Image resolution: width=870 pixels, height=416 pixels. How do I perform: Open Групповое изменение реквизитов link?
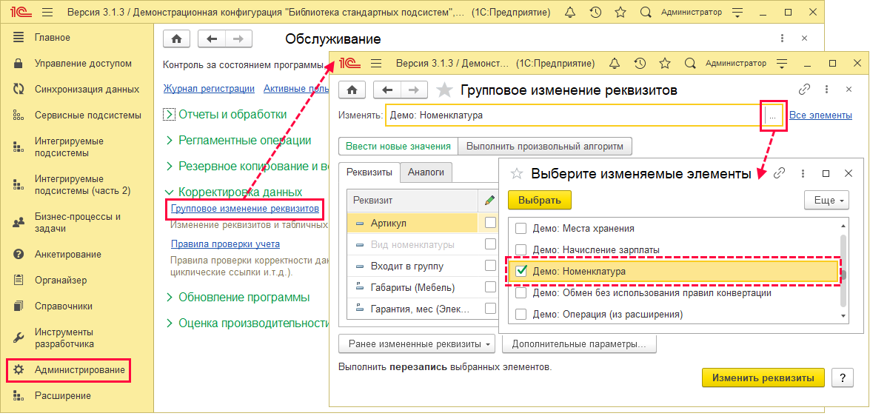244,209
